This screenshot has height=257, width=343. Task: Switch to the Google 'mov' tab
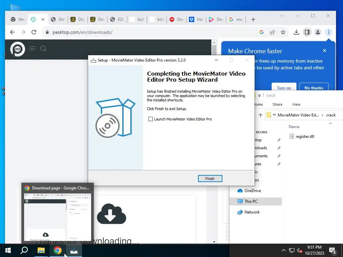[x=235, y=19]
